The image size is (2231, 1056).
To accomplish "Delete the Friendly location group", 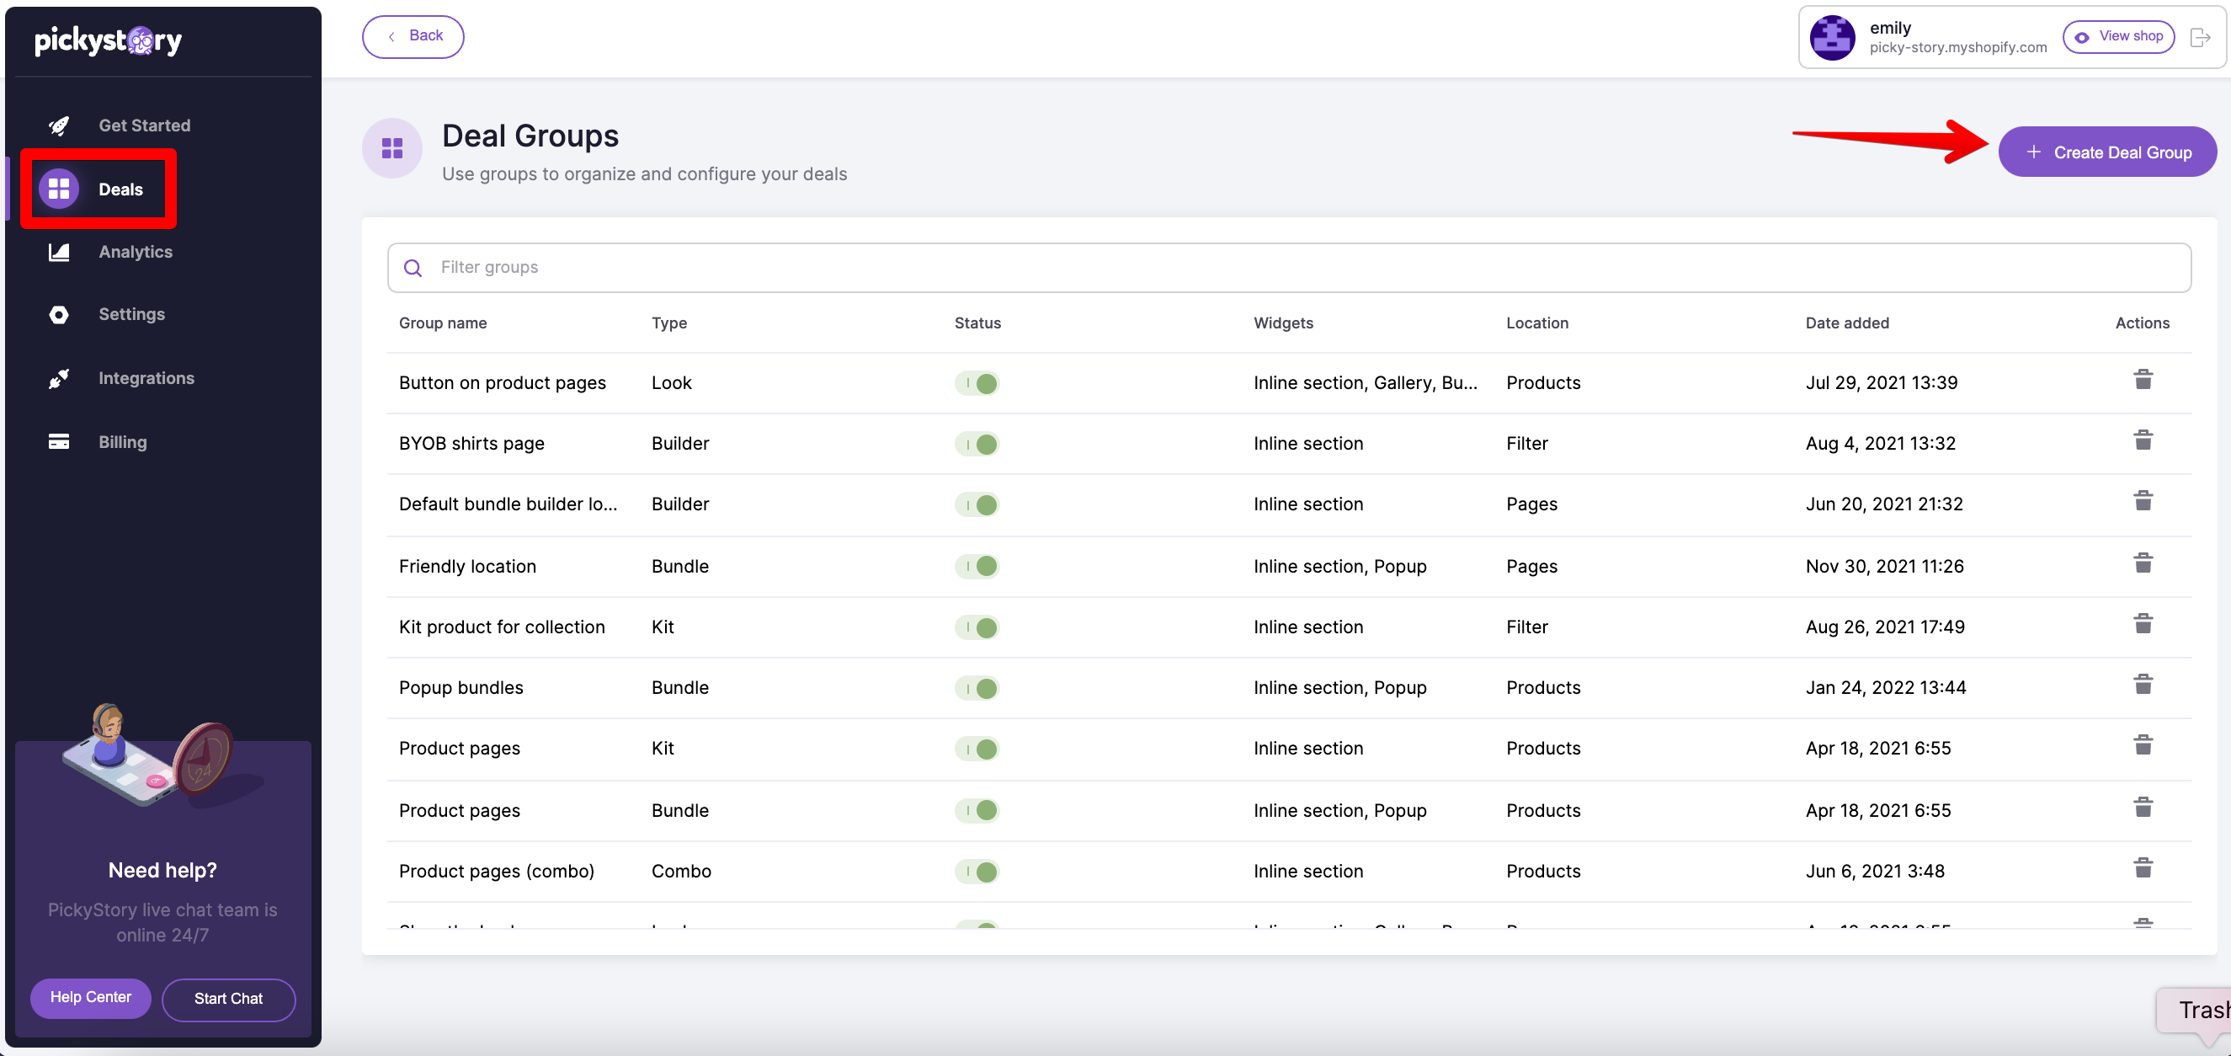I will (2143, 564).
